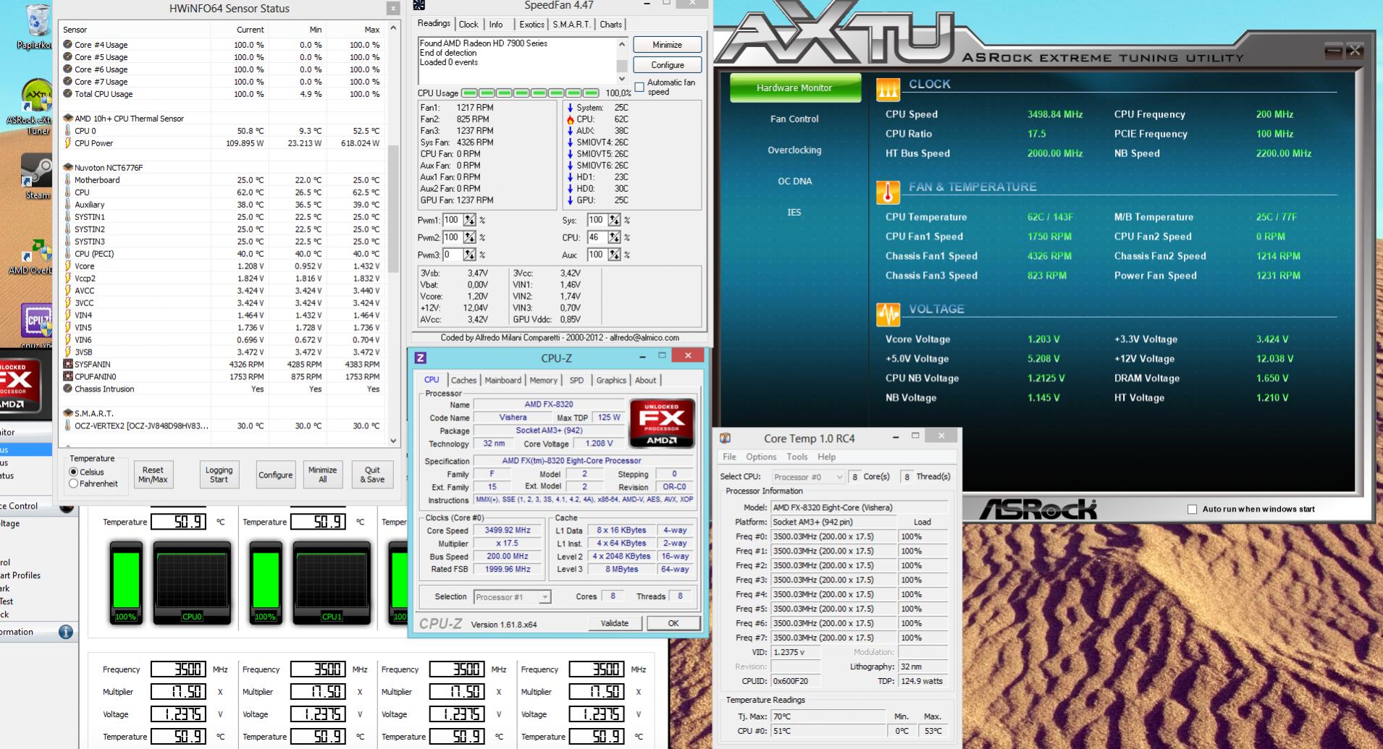Click the AMD FX logo in CPU-Z

click(662, 424)
